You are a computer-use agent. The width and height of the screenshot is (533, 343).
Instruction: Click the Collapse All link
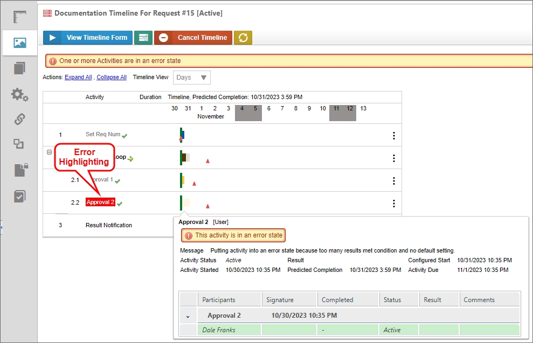click(x=112, y=78)
